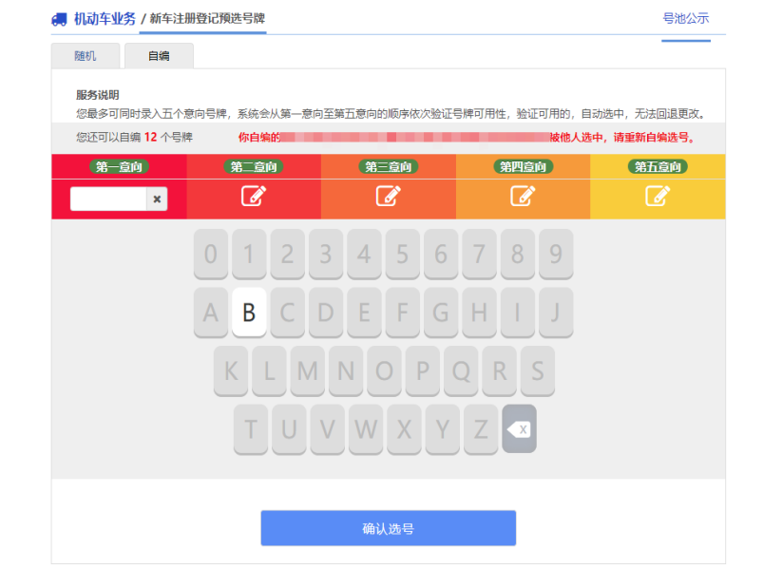
Task: Click the red number 12 remaining count
Action: pos(150,137)
